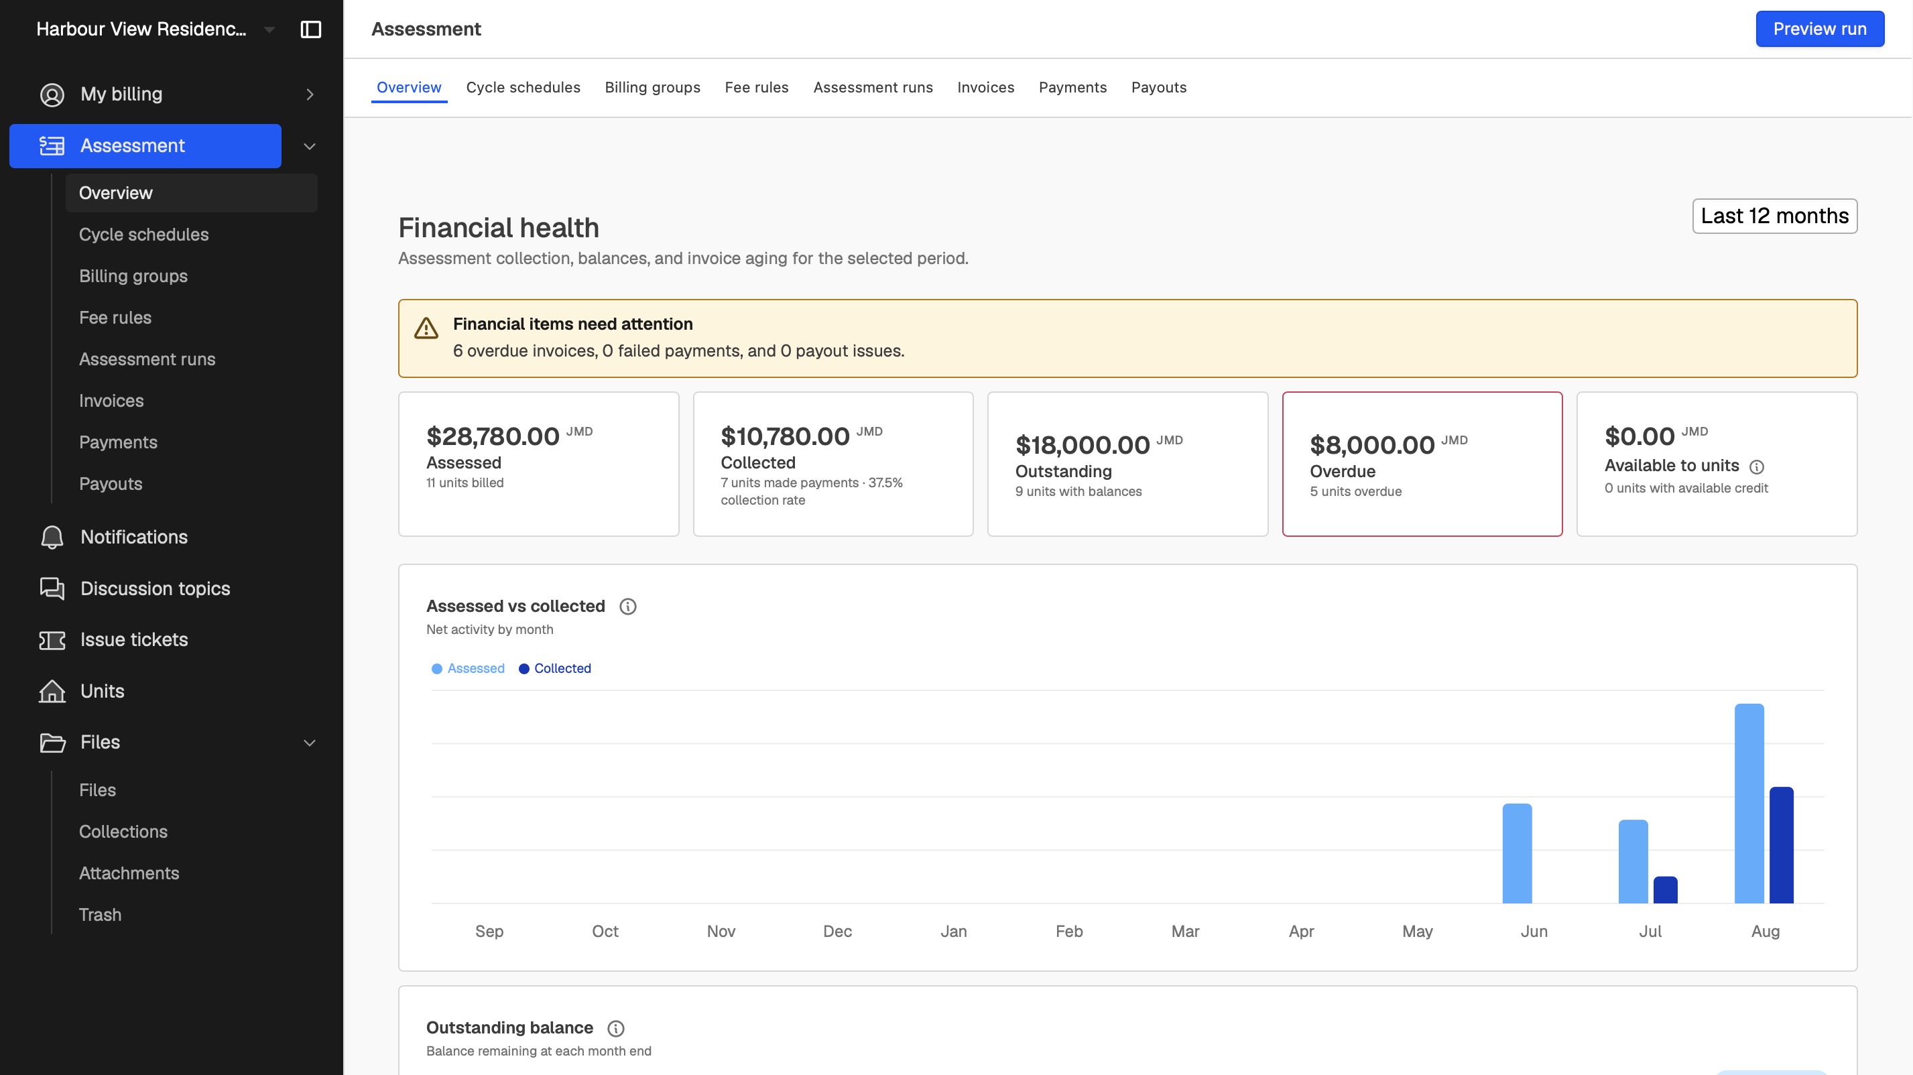Image resolution: width=1913 pixels, height=1075 pixels.
Task: Click the $8,000.00 Overdue card
Action: pos(1422,464)
